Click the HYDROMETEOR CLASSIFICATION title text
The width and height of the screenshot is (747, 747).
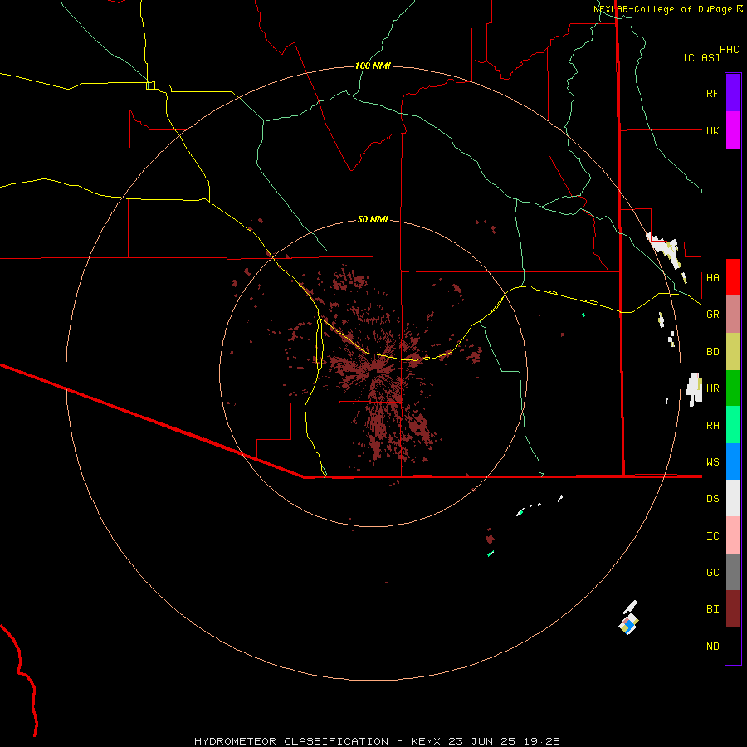[291, 741]
